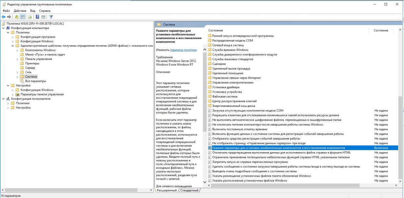Click the Forward navigation arrow
Viewport: 404px width, 198px height.
9,16
